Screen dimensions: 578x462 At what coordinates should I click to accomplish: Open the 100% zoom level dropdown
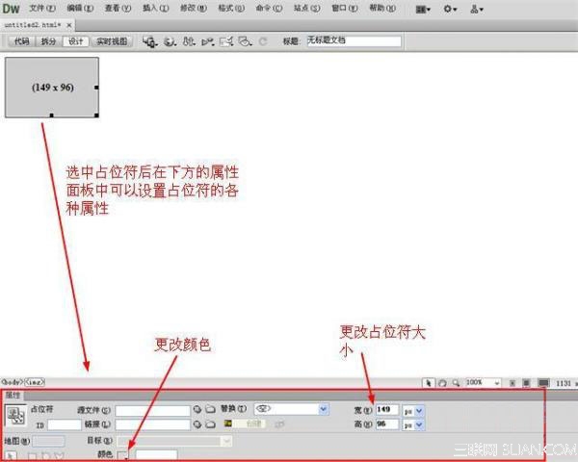point(496,382)
